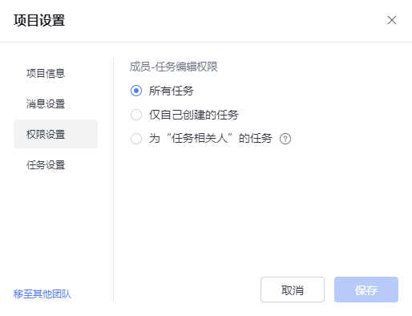Open the help question mark next to 任务相关人
The width and height of the screenshot is (412, 316).
285,139
